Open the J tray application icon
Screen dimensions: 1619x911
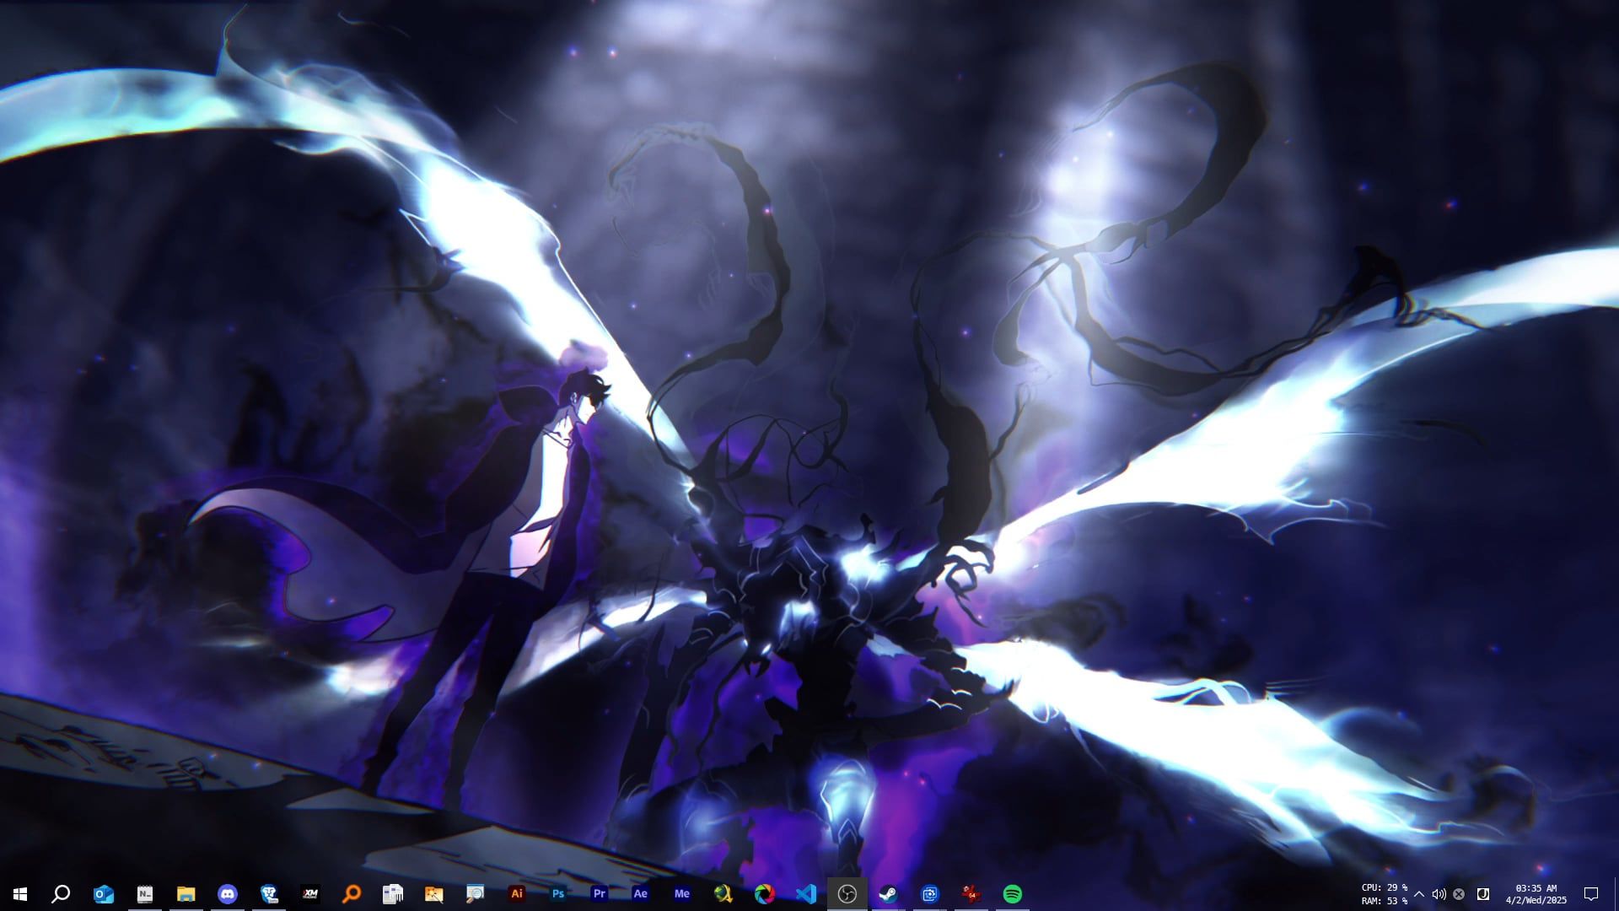pos(1482,894)
